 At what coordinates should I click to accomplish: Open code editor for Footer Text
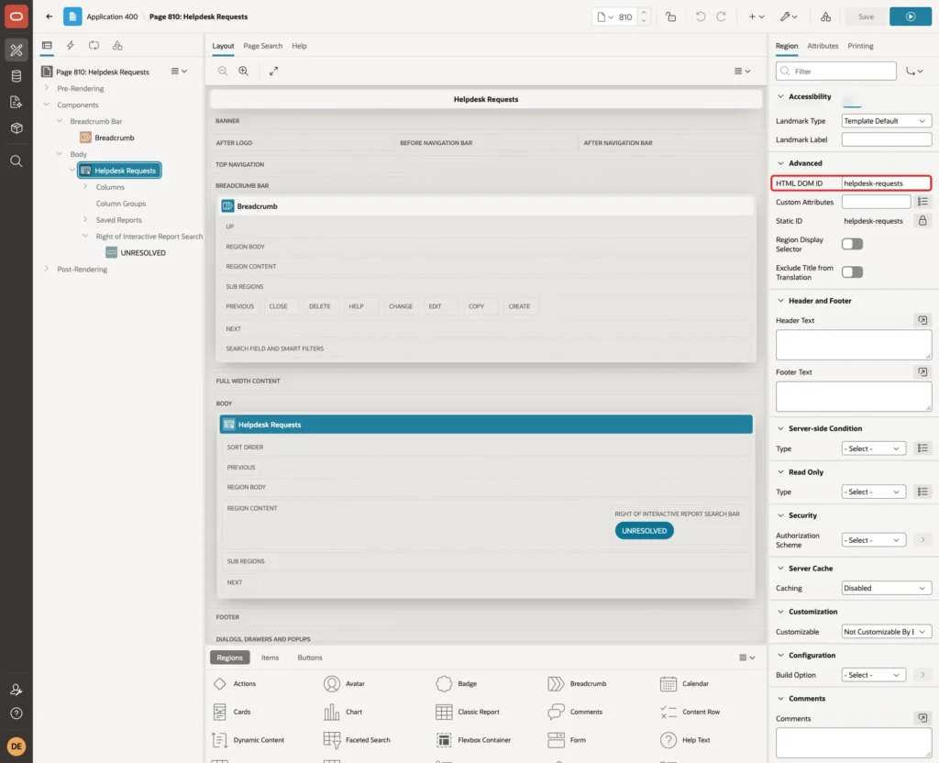[x=922, y=372]
